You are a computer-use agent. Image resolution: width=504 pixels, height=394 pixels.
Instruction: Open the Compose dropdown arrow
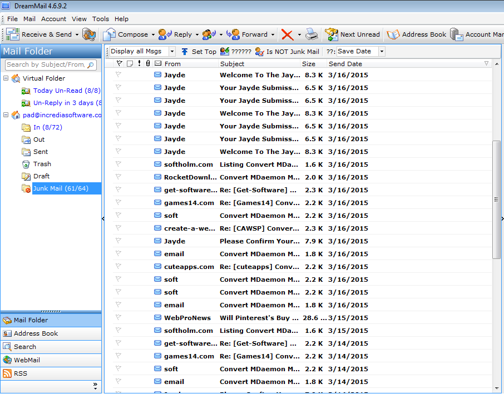click(x=153, y=34)
